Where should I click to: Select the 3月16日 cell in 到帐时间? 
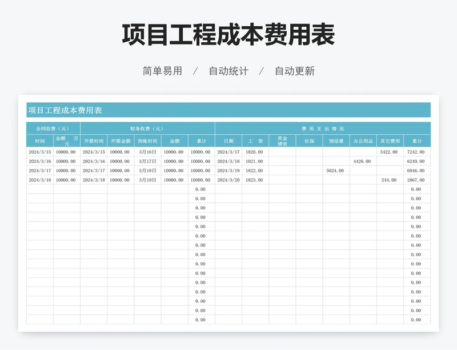point(147,152)
